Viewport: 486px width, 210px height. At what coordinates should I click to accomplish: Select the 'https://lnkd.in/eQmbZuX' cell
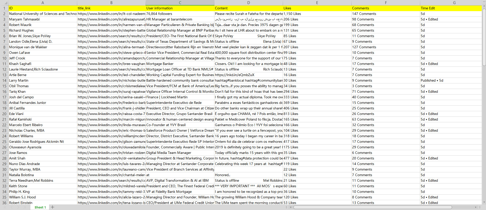pos(249,75)
